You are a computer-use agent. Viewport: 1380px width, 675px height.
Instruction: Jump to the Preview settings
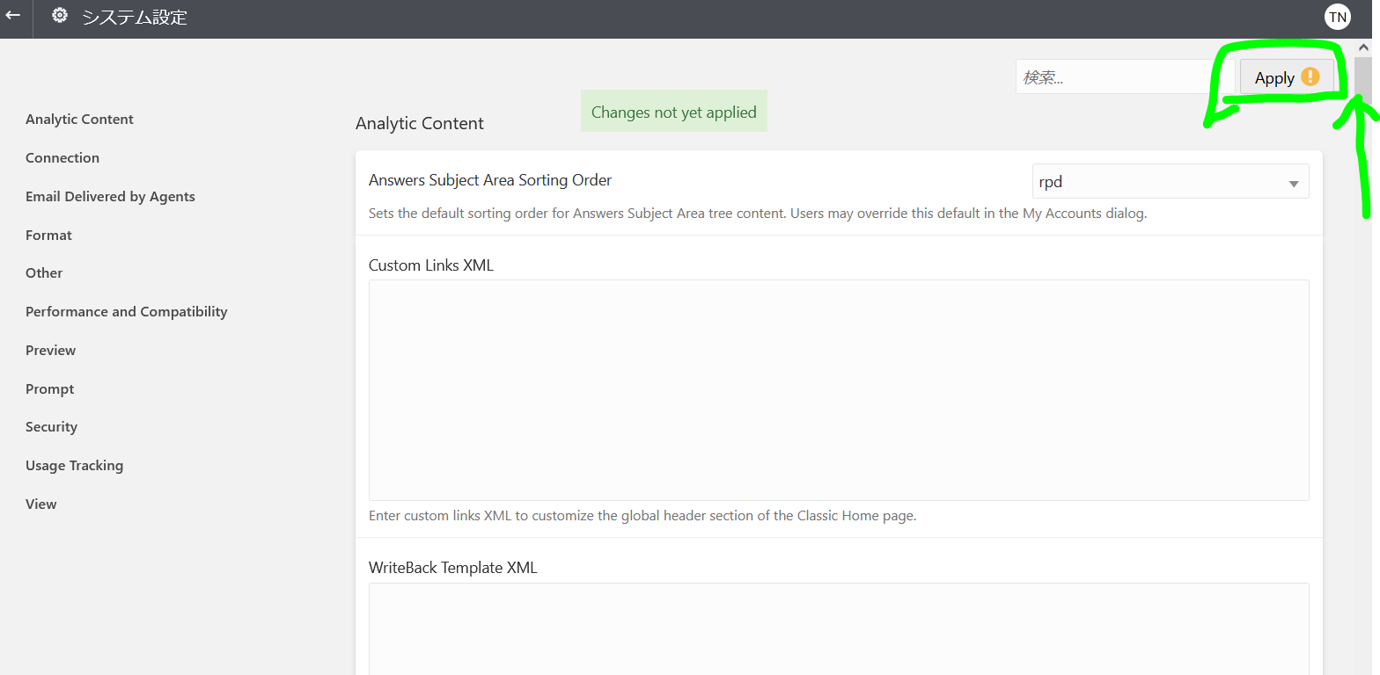(50, 351)
